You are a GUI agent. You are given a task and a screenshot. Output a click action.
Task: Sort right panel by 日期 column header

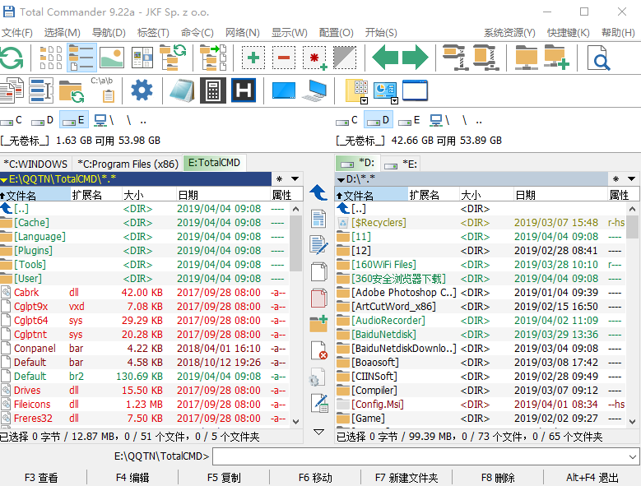[560, 195]
